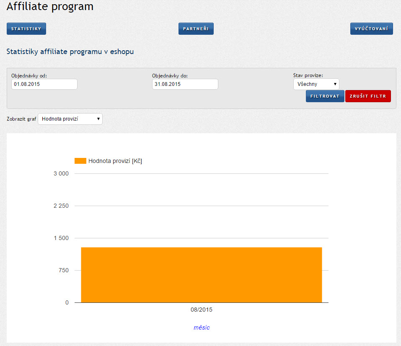Open the Zobrazit graf dropdown
Viewport: 401px width, 346px height.
tap(70, 119)
